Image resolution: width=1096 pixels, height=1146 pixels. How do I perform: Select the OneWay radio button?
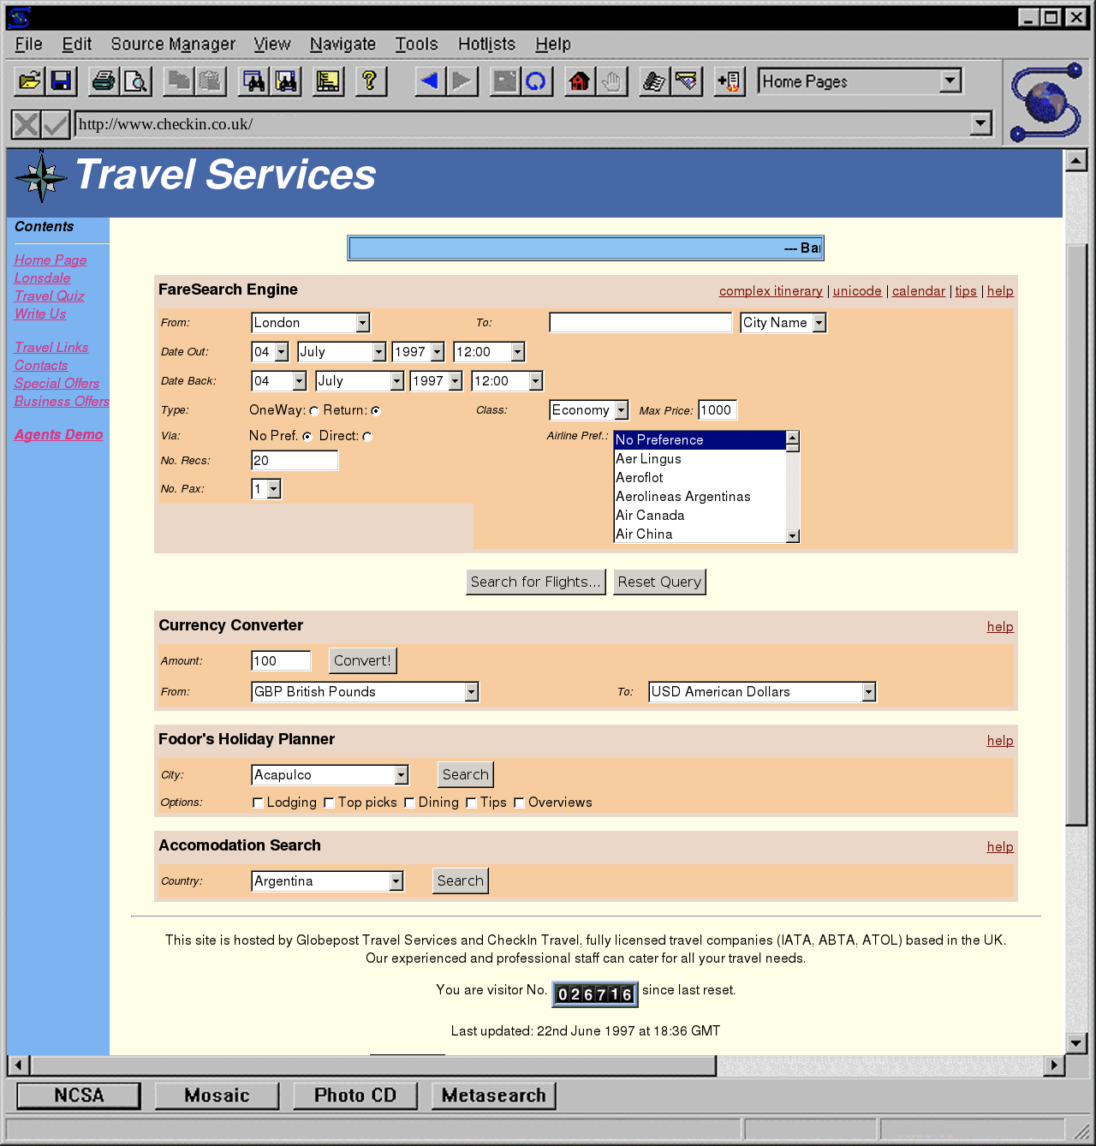point(314,411)
